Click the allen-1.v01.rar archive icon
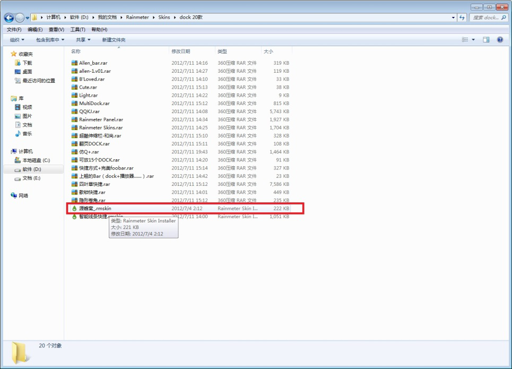The image size is (512, 369). point(74,71)
